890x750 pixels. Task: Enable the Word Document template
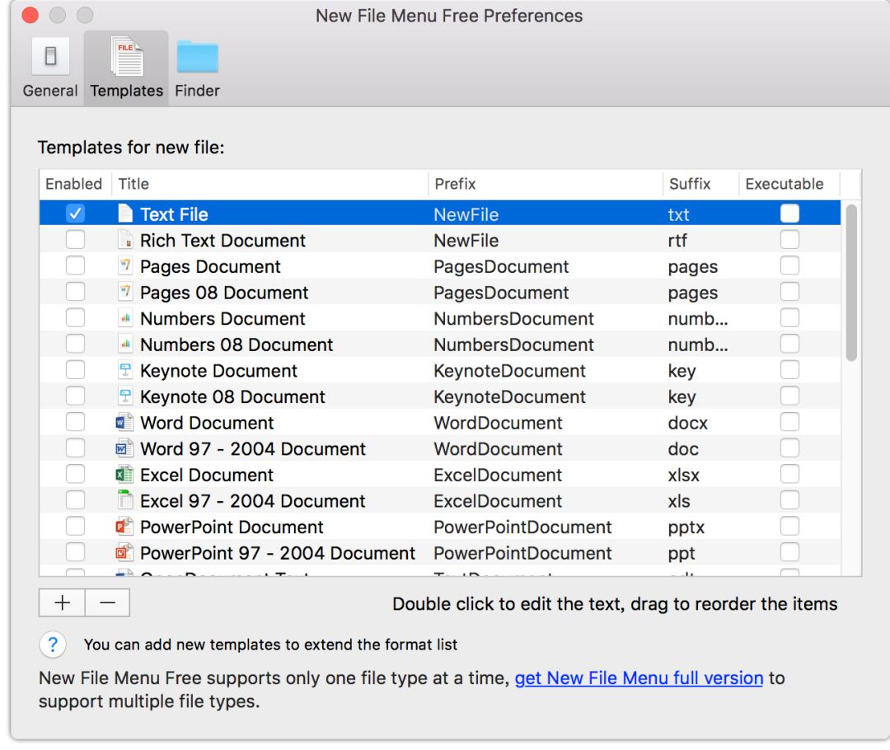(x=75, y=423)
